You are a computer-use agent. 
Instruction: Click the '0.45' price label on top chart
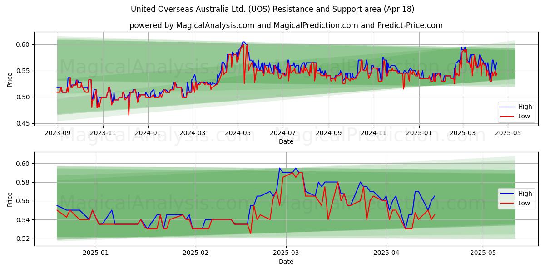pyautogui.click(x=24, y=123)
